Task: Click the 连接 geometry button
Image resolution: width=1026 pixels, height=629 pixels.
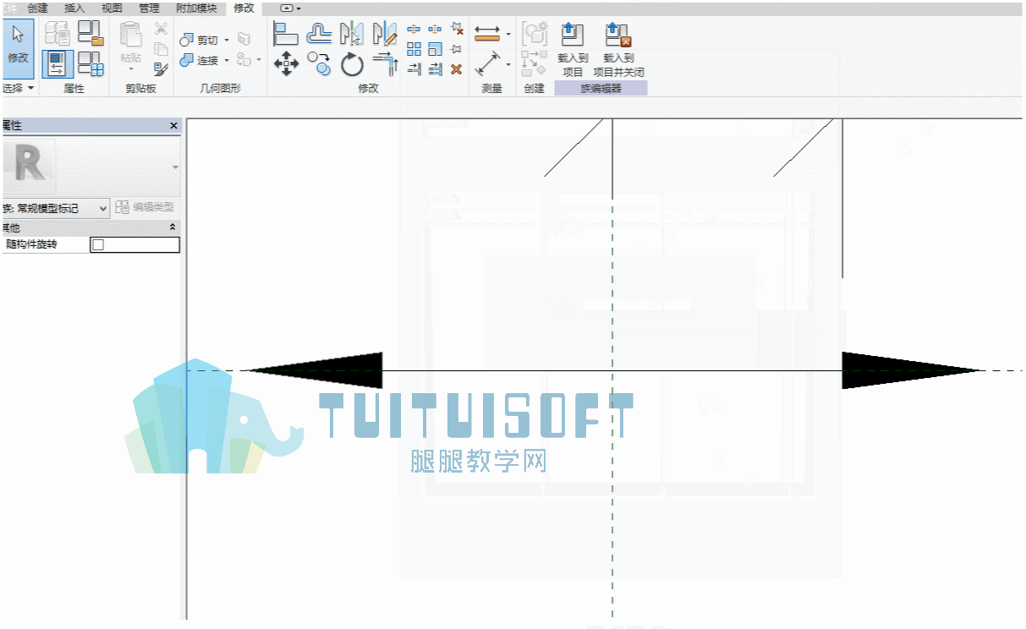Action: click(200, 61)
